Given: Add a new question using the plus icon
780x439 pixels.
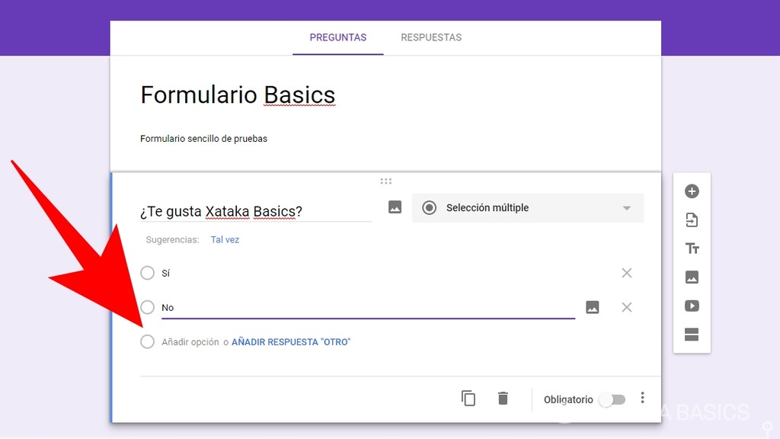Looking at the screenshot, I should click(x=692, y=191).
